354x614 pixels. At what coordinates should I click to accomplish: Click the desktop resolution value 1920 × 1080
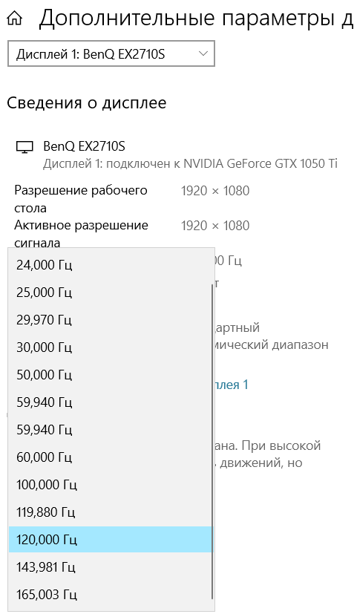pos(215,191)
